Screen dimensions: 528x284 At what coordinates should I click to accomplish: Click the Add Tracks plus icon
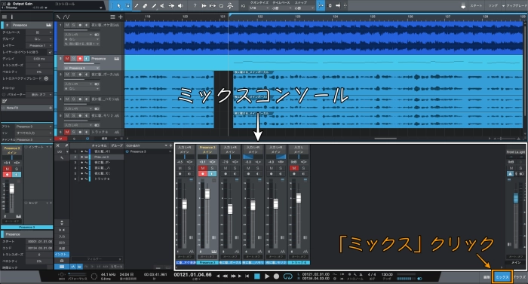[x=120, y=17]
